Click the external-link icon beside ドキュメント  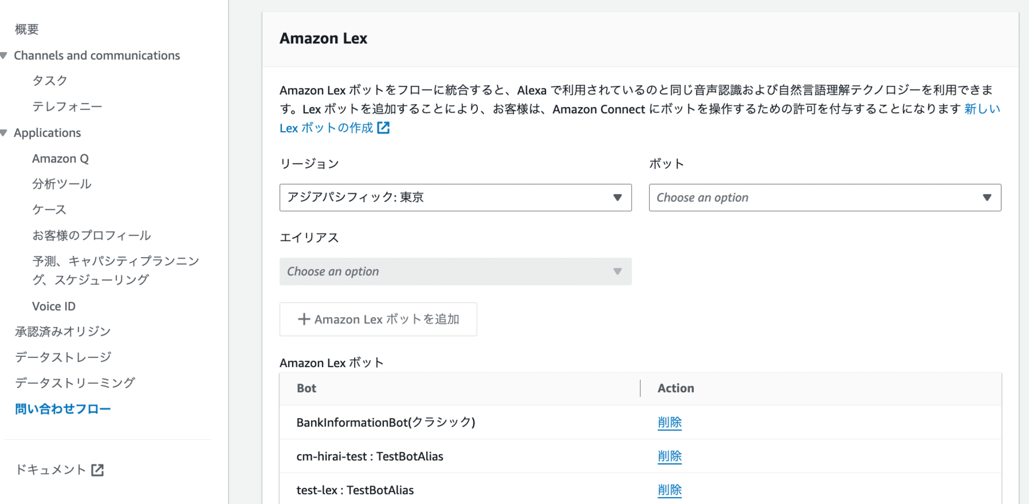[x=97, y=470]
